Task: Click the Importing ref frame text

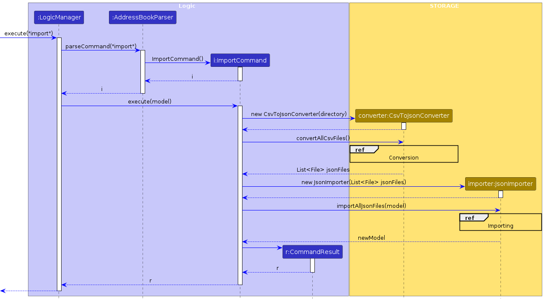Action: click(500, 226)
